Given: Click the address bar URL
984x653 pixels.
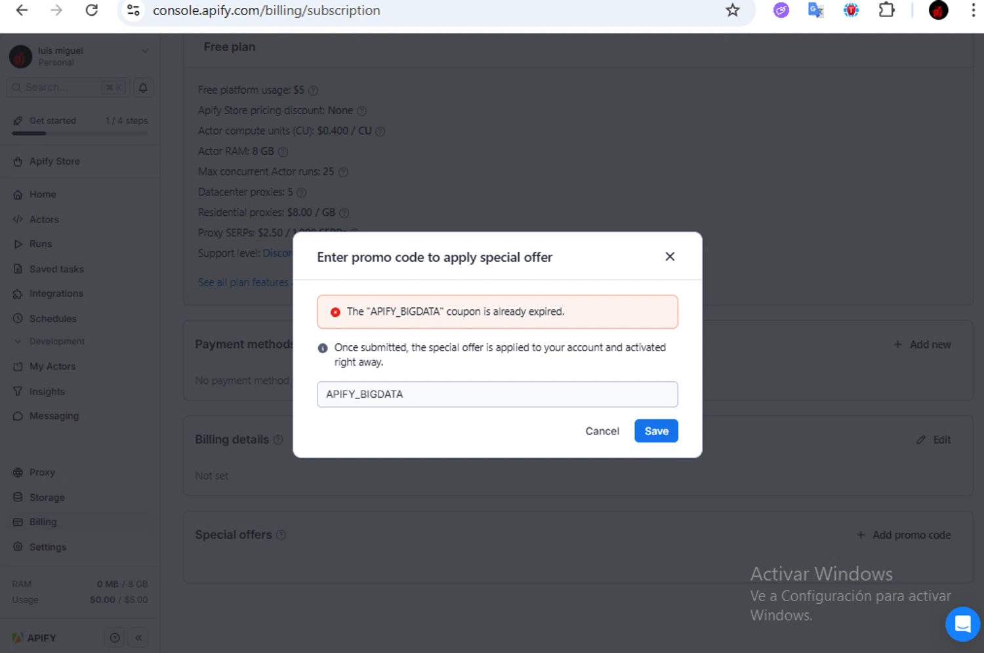Looking at the screenshot, I should click(x=266, y=11).
